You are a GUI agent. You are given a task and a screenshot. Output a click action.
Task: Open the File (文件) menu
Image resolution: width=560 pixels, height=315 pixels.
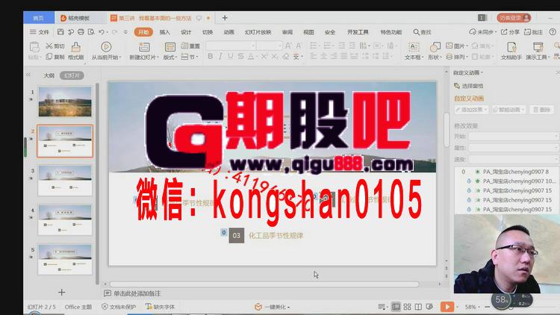coord(40,32)
